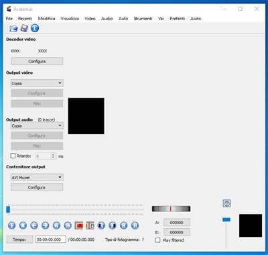Click the Save video floppy icon
The width and height of the screenshot is (268, 255).
(24, 28)
